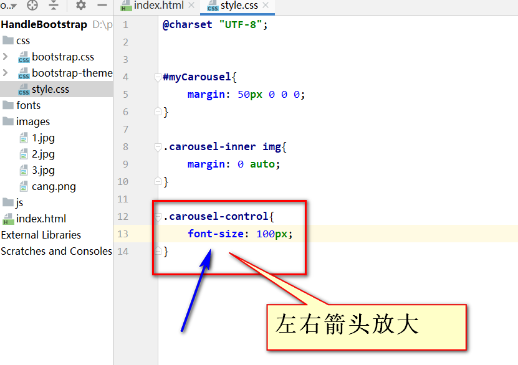
Task: Click the images folder icon
Action: click(x=8, y=121)
